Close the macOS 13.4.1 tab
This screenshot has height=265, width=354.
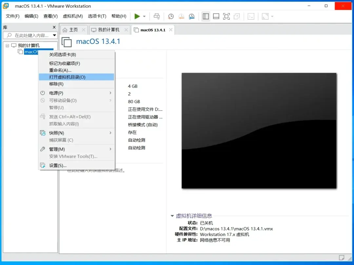click(171, 30)
